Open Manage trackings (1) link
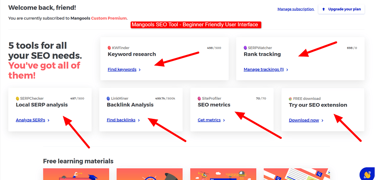The height and width of the screenshot is (180, 375). (264, 69)
